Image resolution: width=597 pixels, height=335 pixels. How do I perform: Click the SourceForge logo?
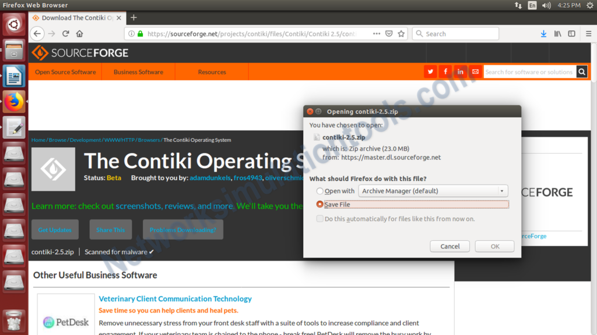point(79,53)
